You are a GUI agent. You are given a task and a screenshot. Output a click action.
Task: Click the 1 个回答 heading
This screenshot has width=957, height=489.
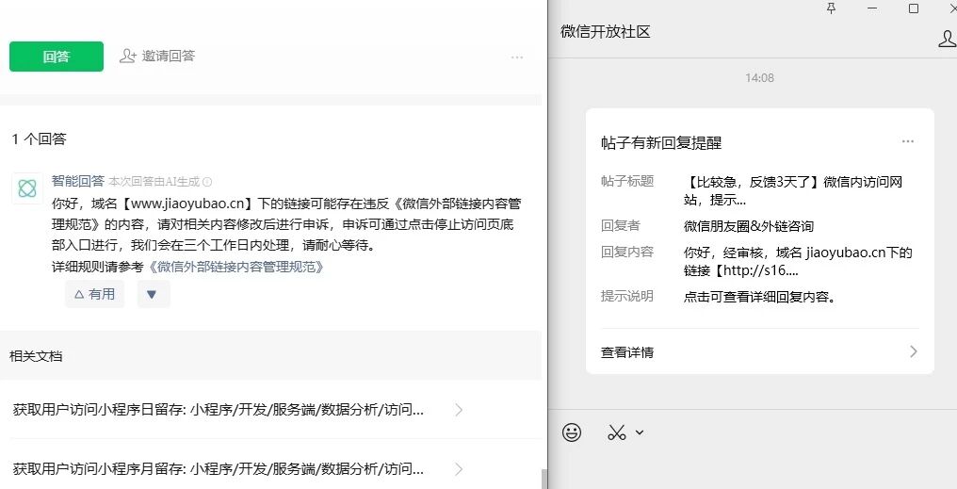[x=39, y=139]
